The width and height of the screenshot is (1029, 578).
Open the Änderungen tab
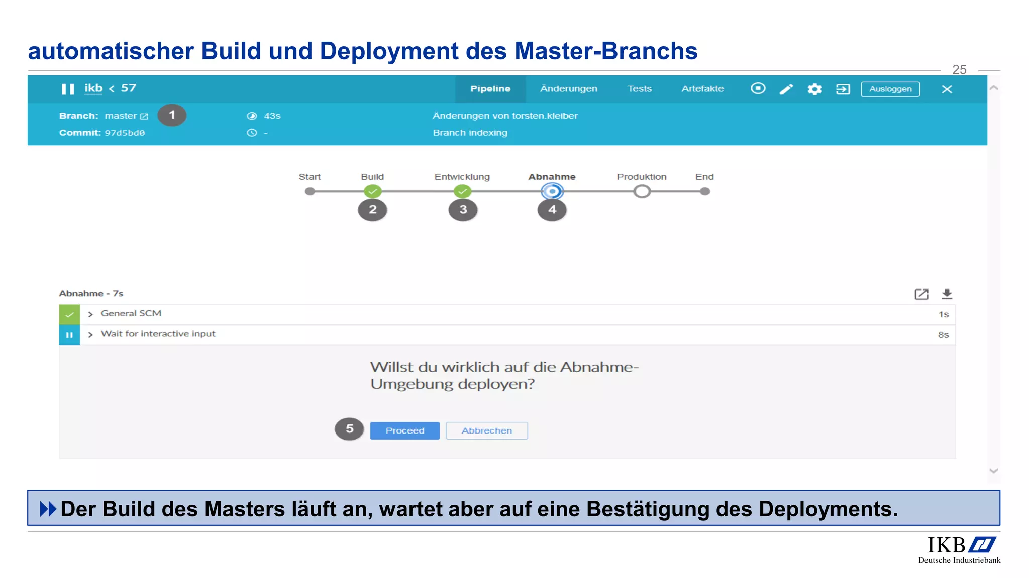(x=569, y=89)
